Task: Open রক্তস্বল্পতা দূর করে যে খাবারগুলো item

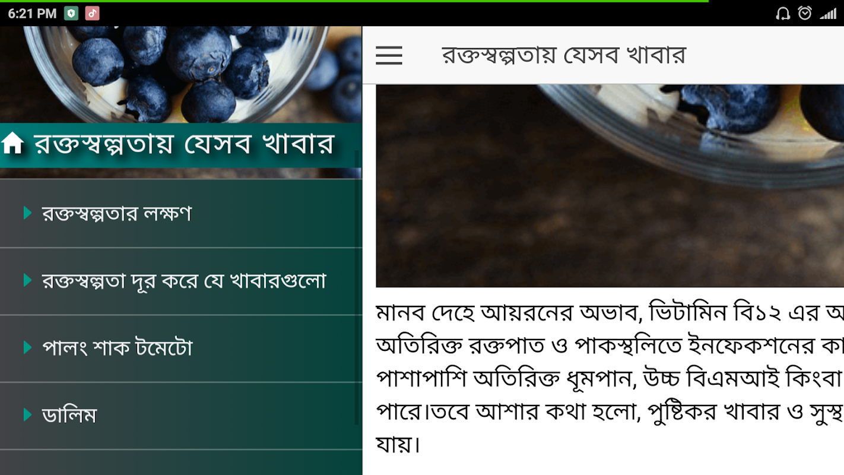Action: 180,281
